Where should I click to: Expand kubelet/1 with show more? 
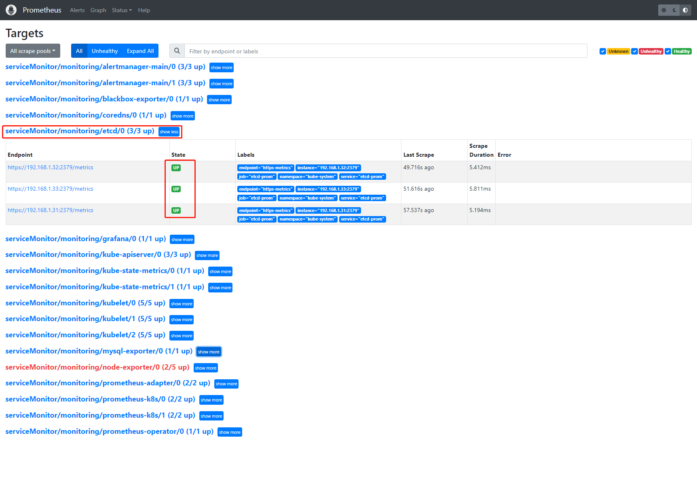[x=182, y=320]
